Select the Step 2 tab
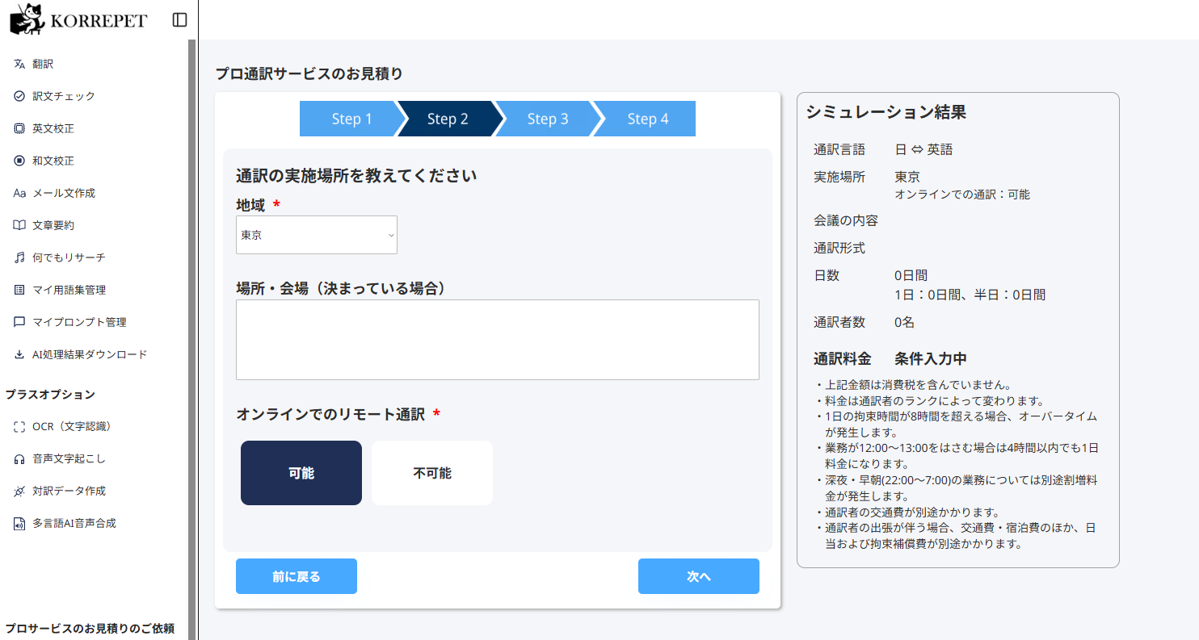This screenshot has height=640, width=1199. click(x=448, y=119)
